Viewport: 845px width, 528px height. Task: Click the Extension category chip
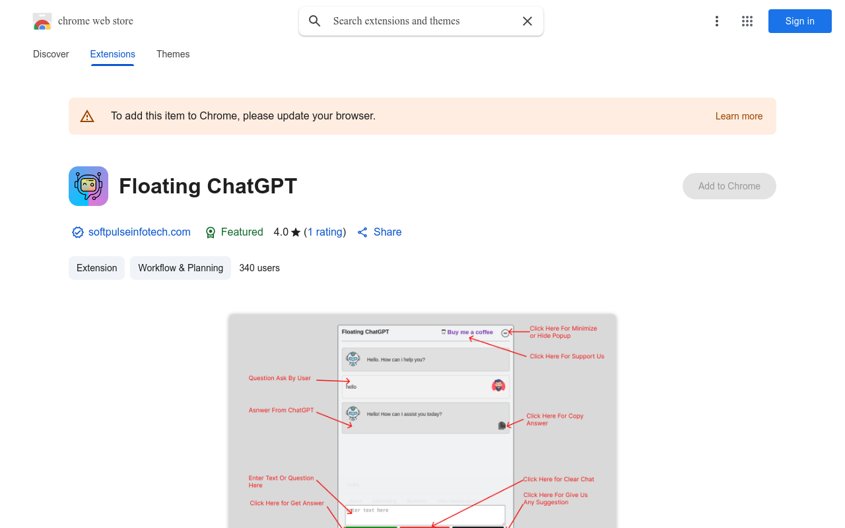(96, 268)
